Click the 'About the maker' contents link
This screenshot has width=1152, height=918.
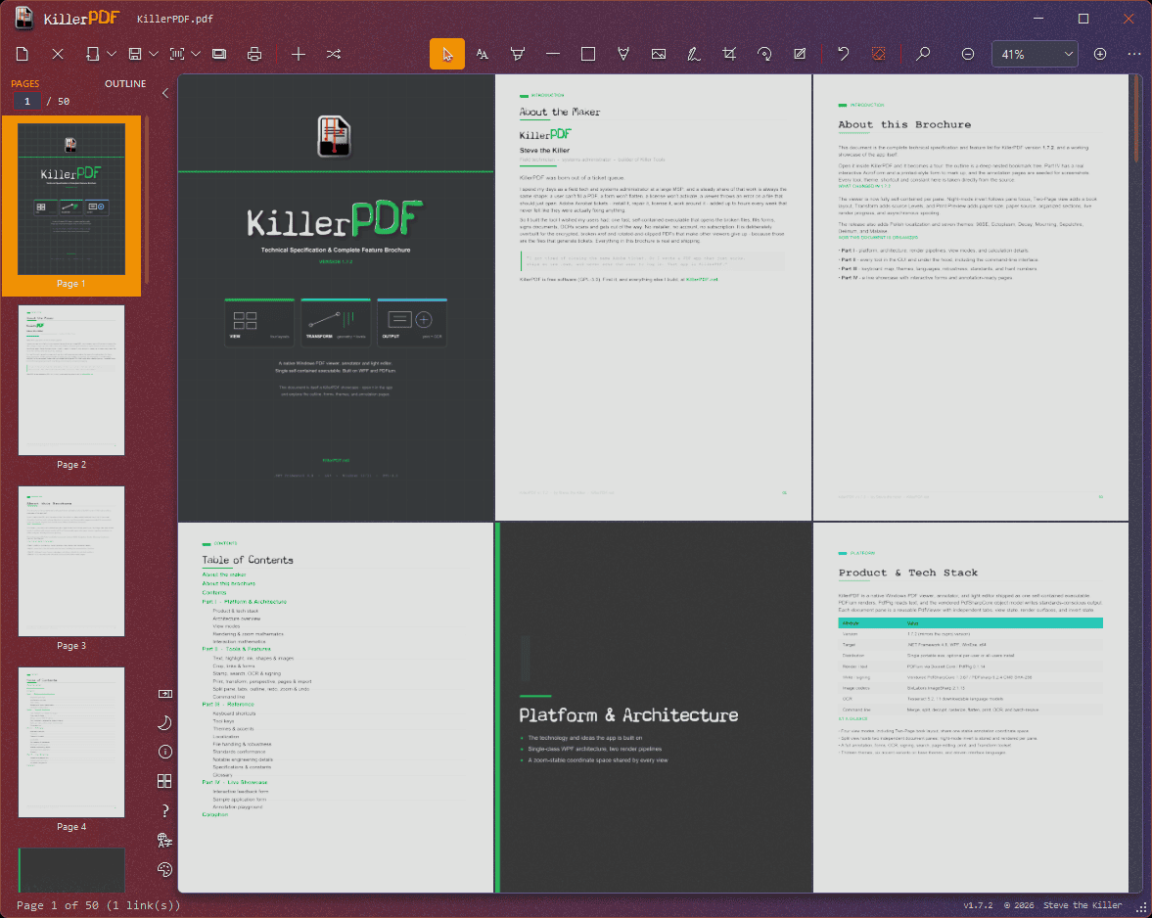224,575
